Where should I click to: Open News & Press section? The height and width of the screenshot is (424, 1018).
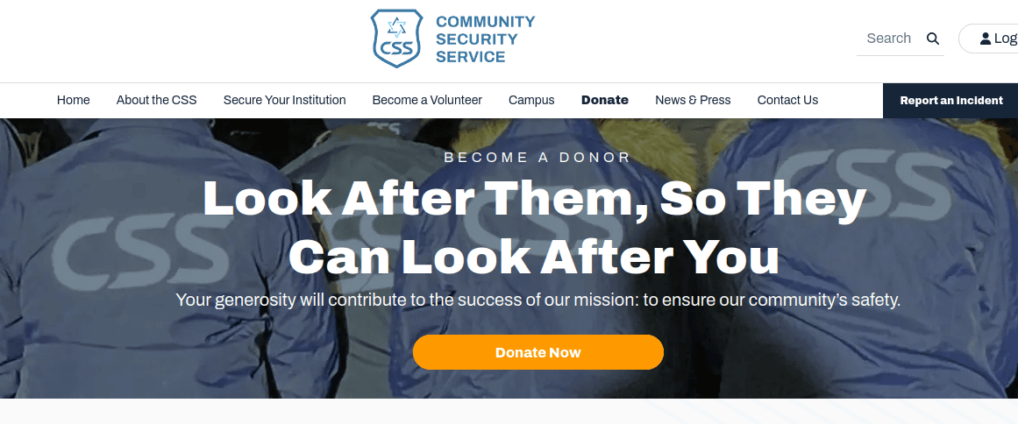point(693,100)
